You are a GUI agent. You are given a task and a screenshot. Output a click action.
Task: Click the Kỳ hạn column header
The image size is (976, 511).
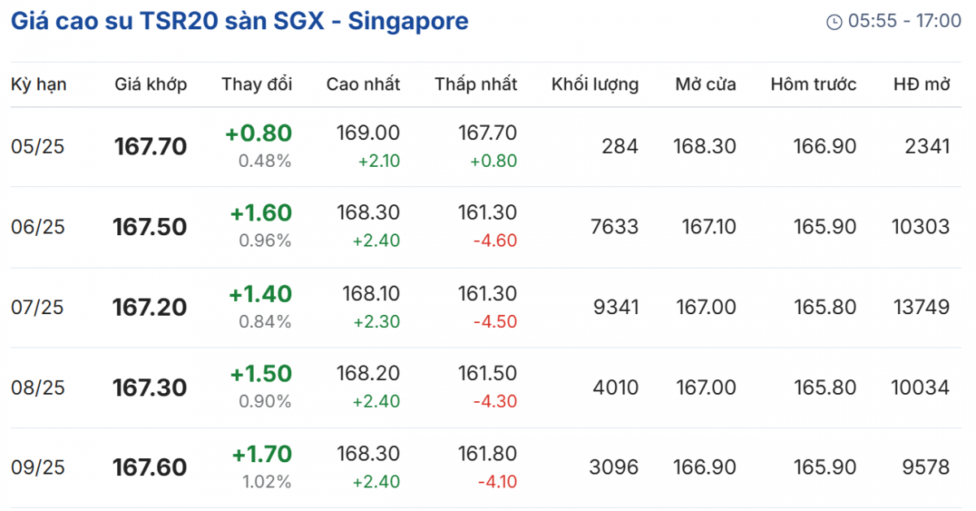click(x=39, y=85)
